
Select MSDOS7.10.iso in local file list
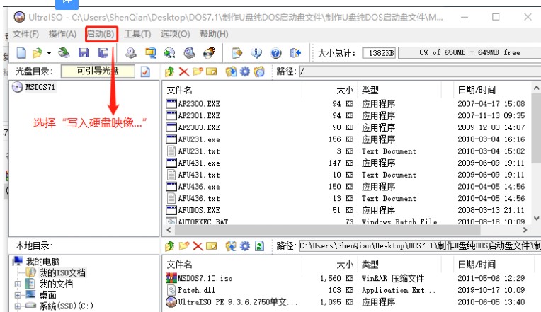coord(205,278)
